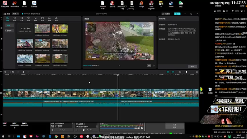
Task: Open the OBS mixer channel settings gear
Action: pyautogui.click(x=142, y=128)
